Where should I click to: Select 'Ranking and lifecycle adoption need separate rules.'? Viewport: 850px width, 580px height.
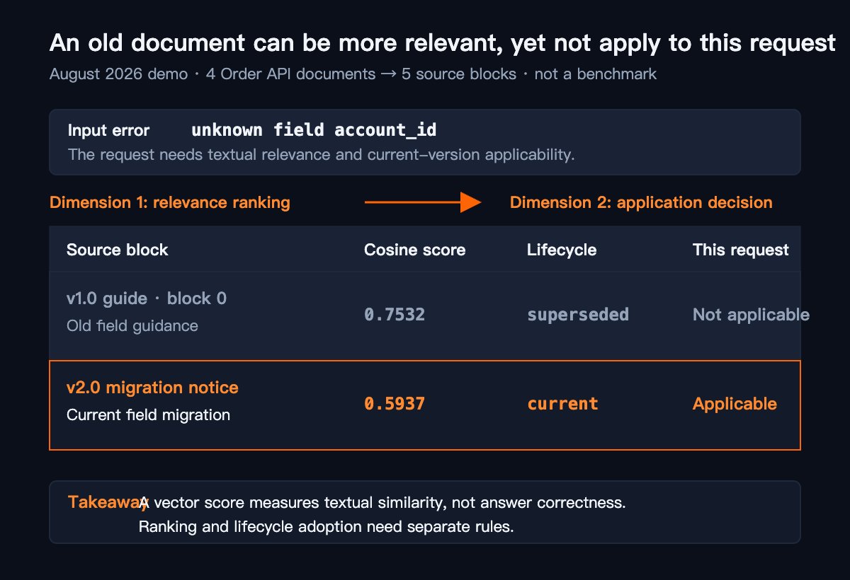(326, 527)
